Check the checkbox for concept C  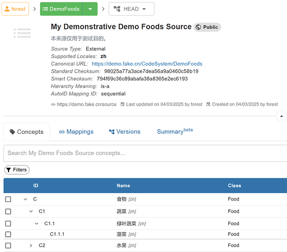(x=8, y=199)
